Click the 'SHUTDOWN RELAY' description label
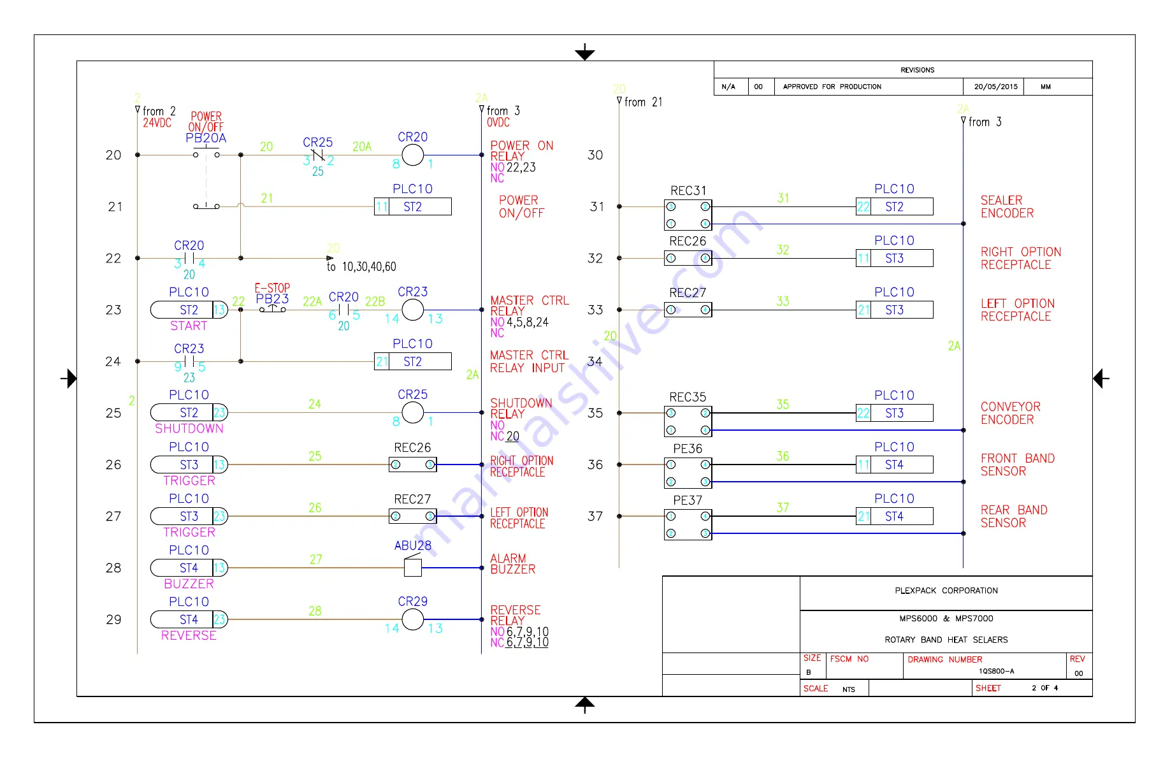Viewport: 1170px width, 757px height. [521, 408]
